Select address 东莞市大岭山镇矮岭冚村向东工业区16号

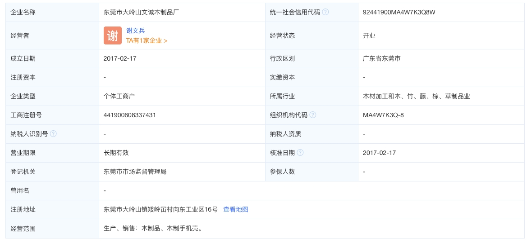[160, 209]
